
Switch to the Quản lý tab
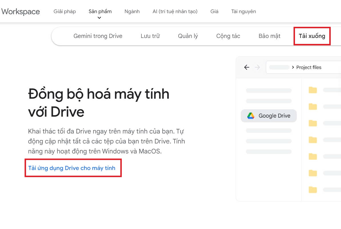[188, 36]
